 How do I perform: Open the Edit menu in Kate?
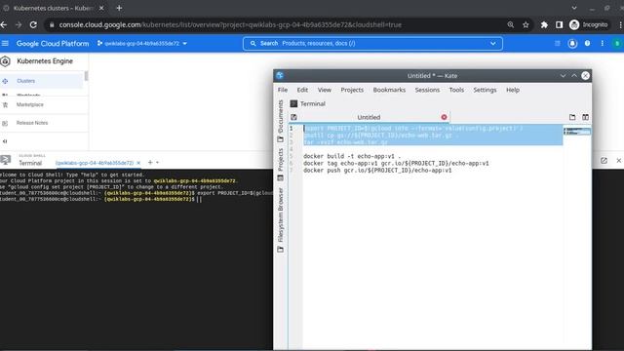click(302, 90)
